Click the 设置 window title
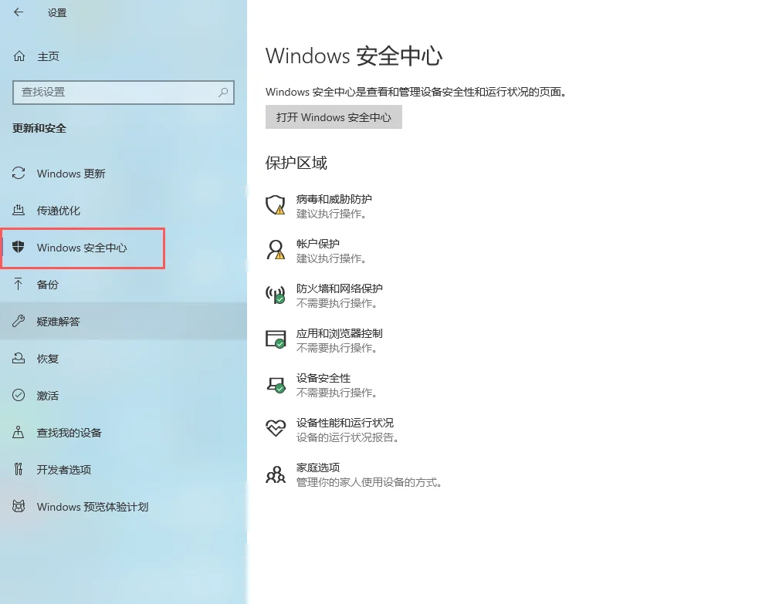 (x=57, y=13)
